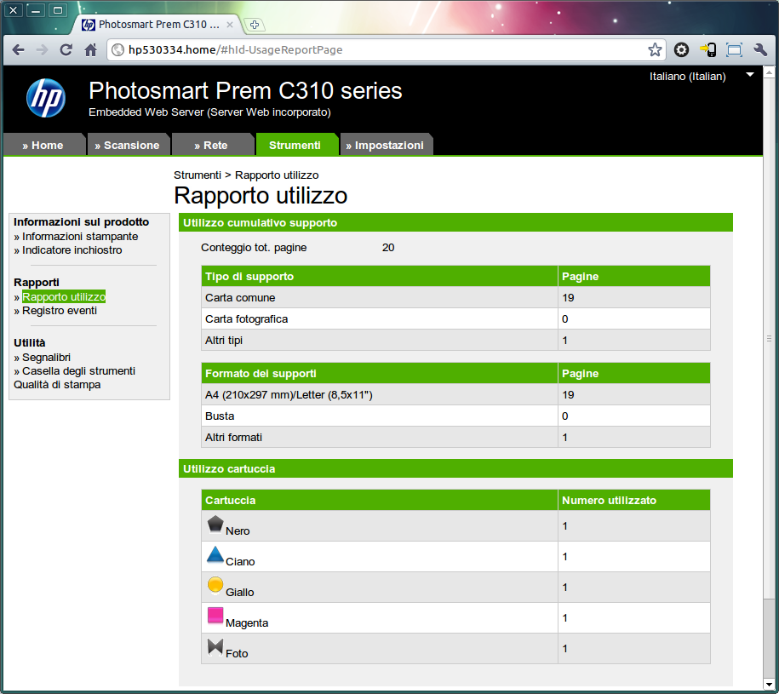Click the total page count value 20

tap(388, 248)
